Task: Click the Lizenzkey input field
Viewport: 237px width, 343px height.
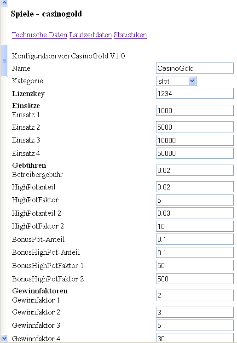Action: coord(195,93)
